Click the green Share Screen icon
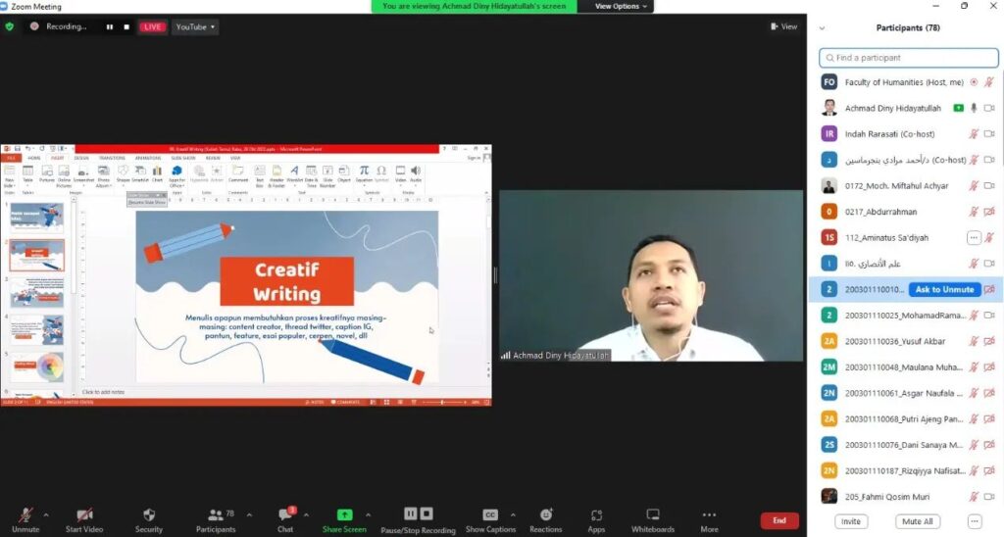1004x537 pixels. tap(344, 515)
